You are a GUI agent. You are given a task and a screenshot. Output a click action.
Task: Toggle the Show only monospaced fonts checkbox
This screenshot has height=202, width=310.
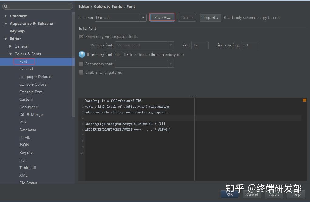tap(81, 36)
